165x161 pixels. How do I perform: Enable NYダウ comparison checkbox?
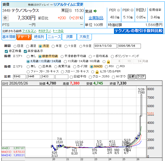click(x=113, y=77)
